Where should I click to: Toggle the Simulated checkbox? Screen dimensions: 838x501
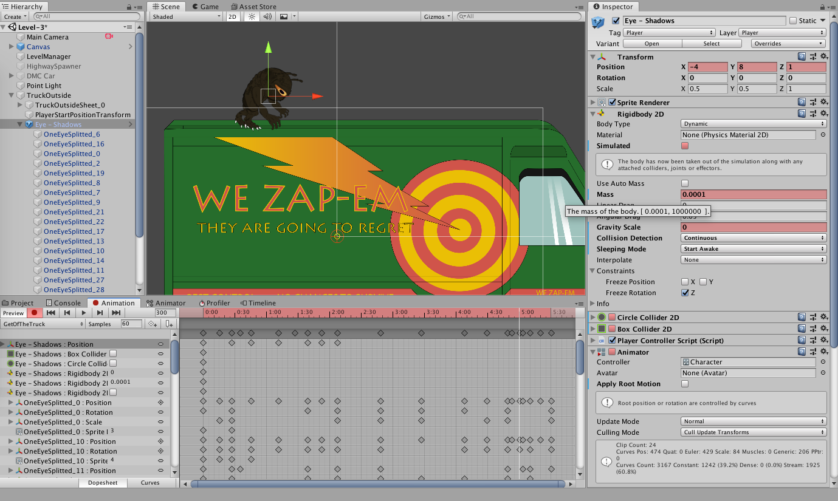coord(685,146)
